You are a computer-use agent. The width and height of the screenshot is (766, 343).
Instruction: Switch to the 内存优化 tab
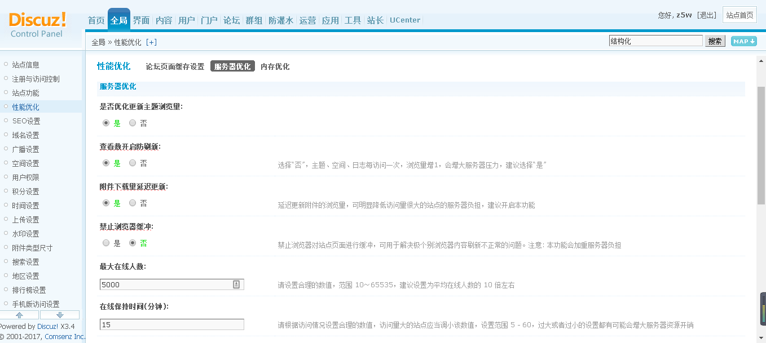coord(275,66)
